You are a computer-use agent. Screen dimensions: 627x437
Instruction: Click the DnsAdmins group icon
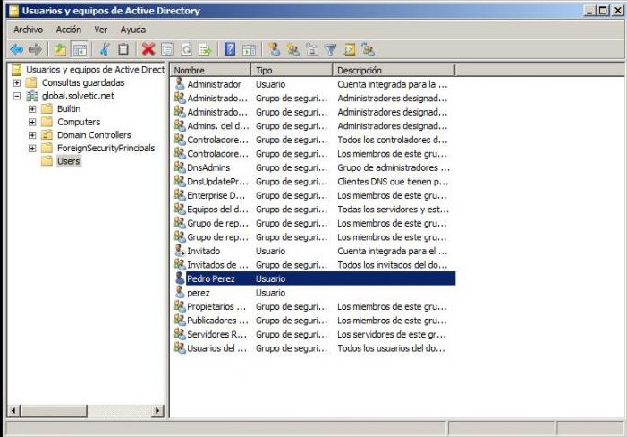point(180,167)
